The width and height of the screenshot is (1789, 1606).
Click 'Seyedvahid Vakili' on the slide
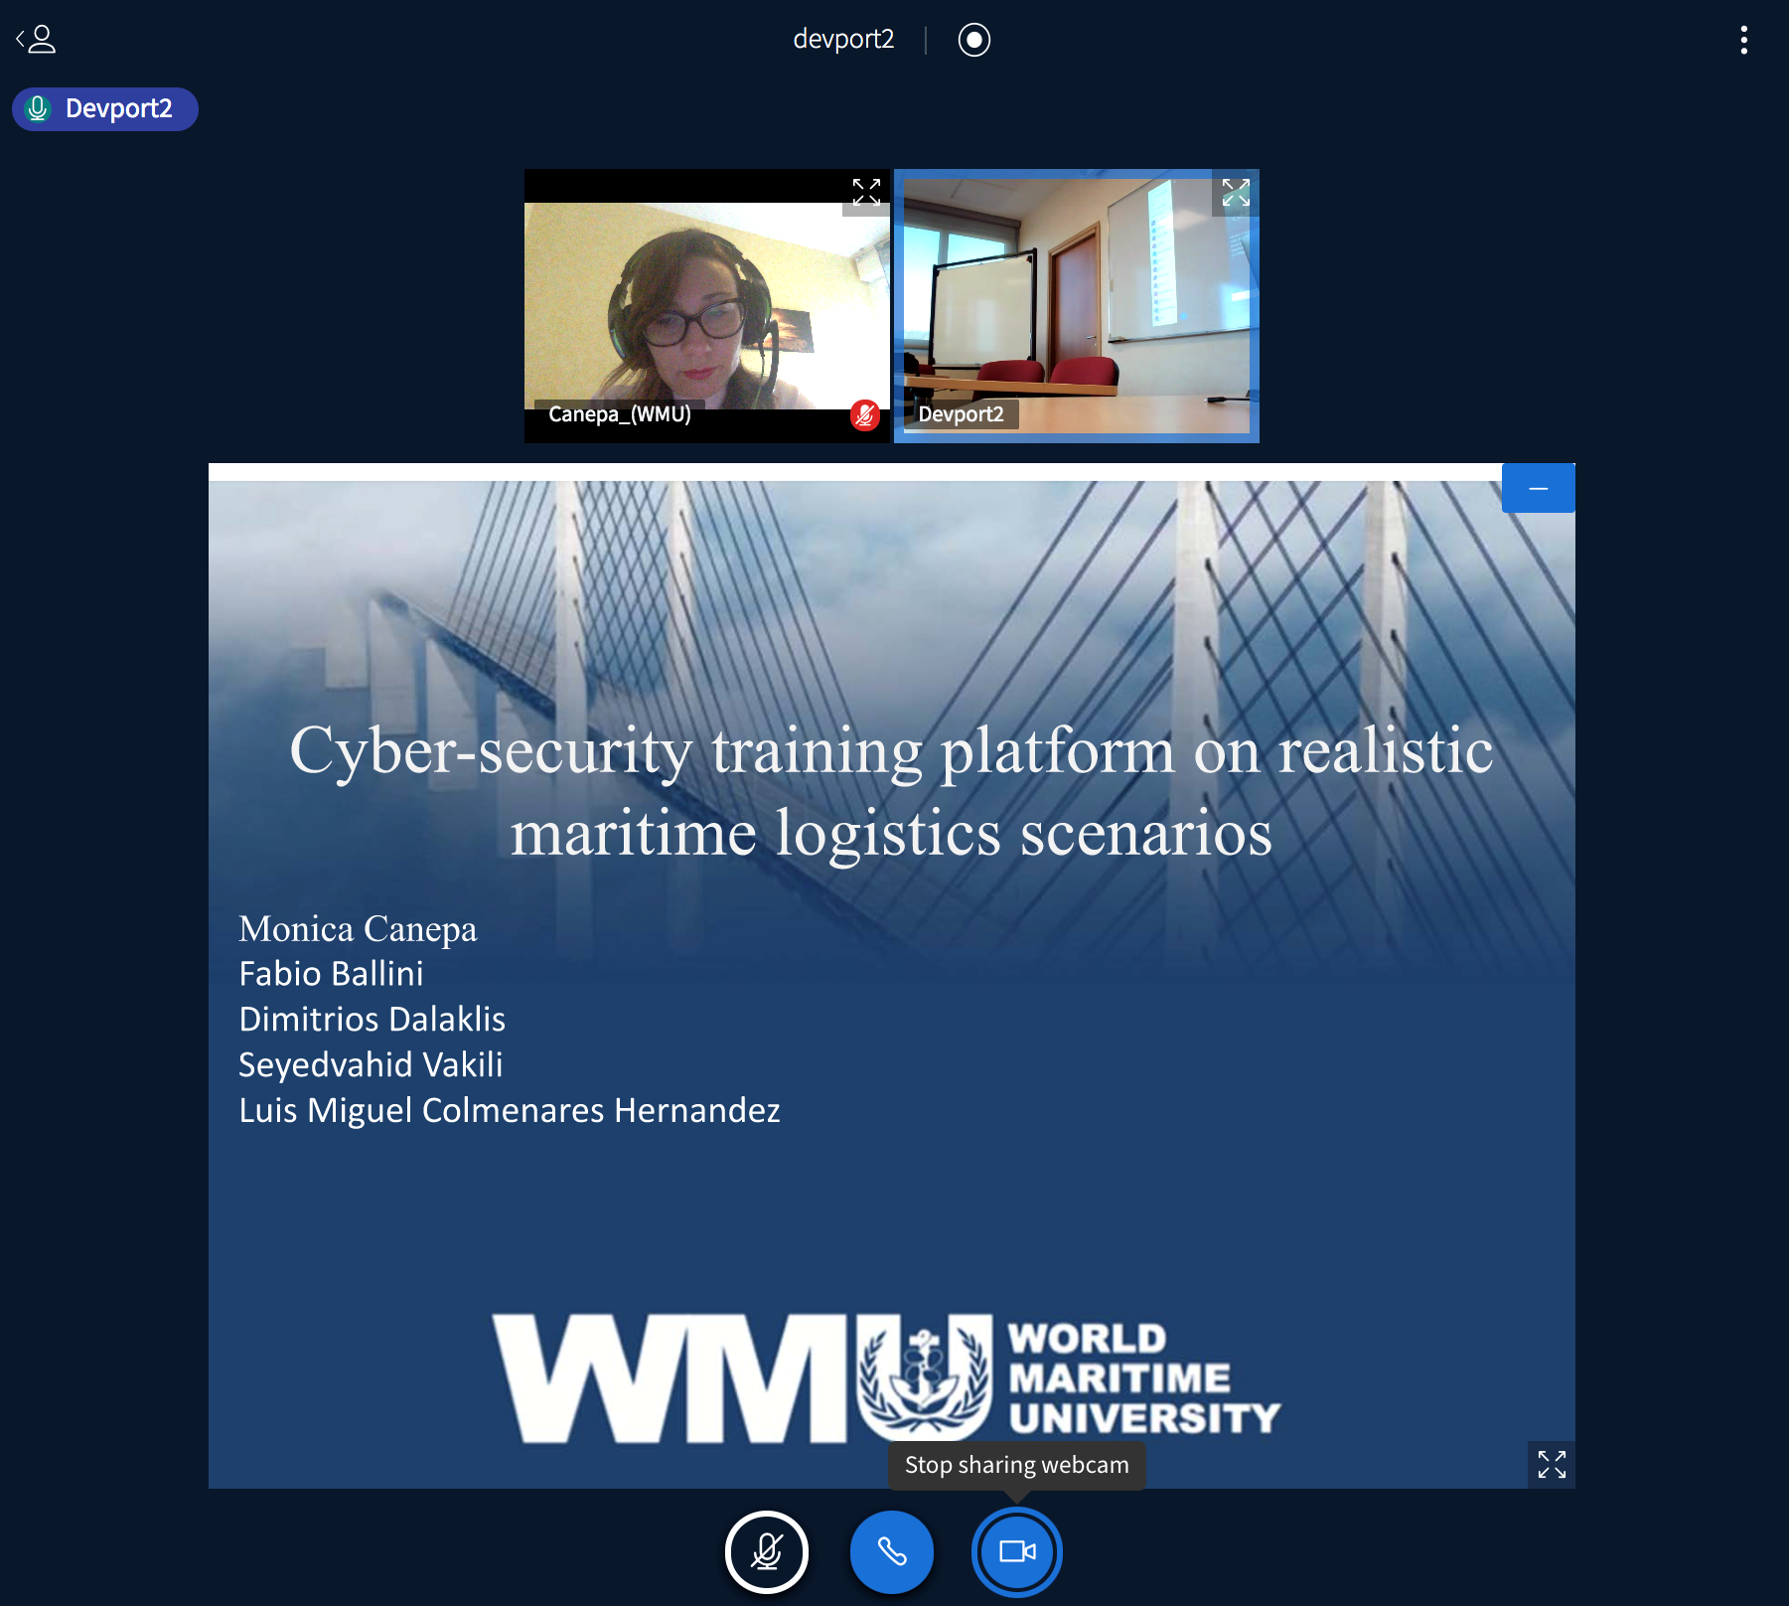(x=371, y=1065)
